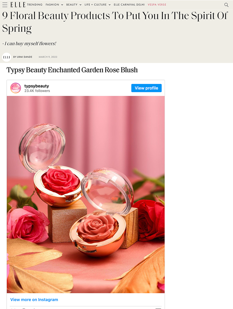Open the Vespa Verse menu link
Screen dimensions: 233x309
coord(157,5)
